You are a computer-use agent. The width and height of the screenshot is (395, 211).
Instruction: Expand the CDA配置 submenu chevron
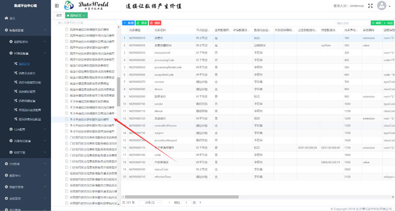click(45, 129)
